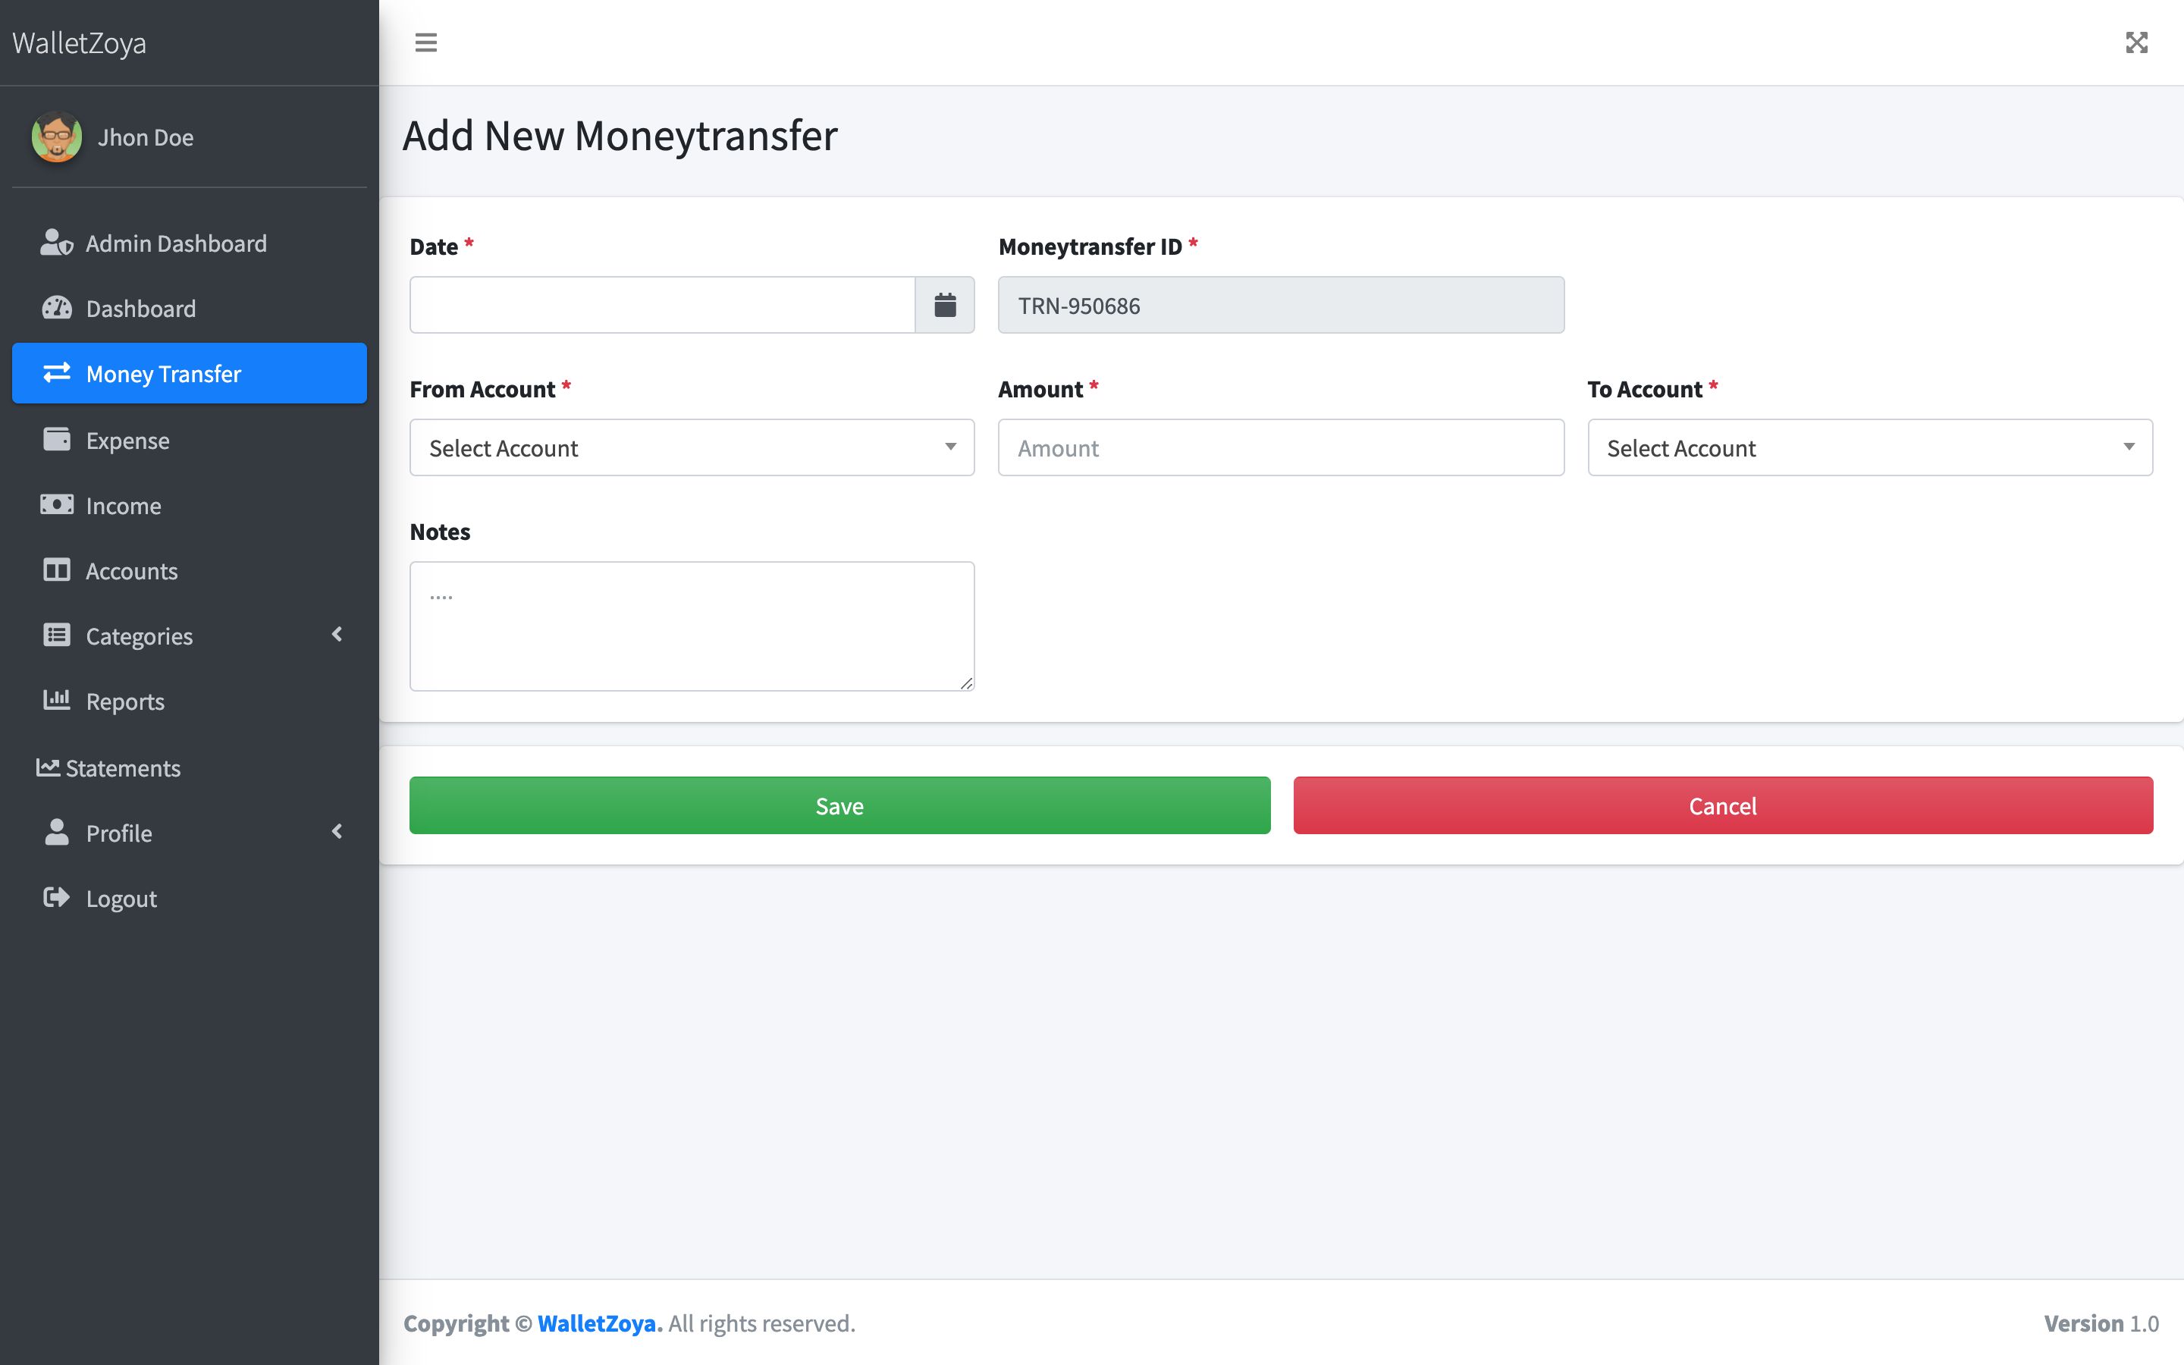Open the To Account dropdown
Image resolution: width=2184 pixels, height=1365 pixels.
[x=1869, y=447]
